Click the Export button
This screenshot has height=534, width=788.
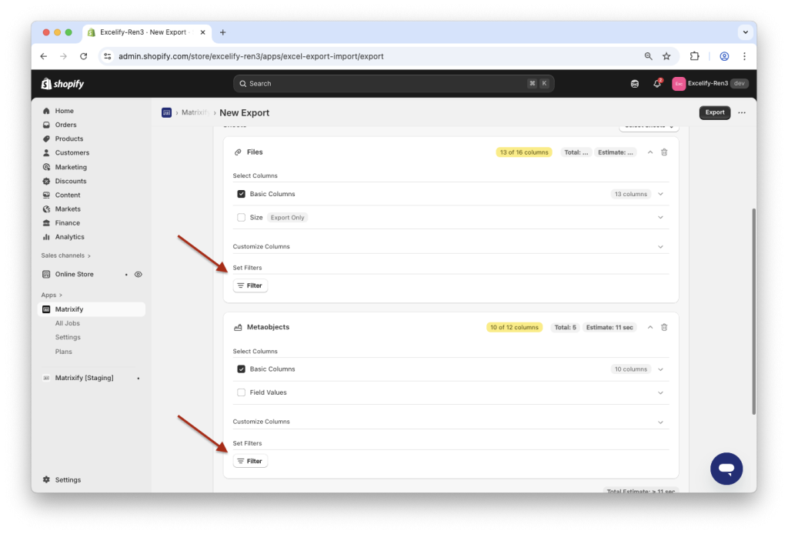[714, 112]
